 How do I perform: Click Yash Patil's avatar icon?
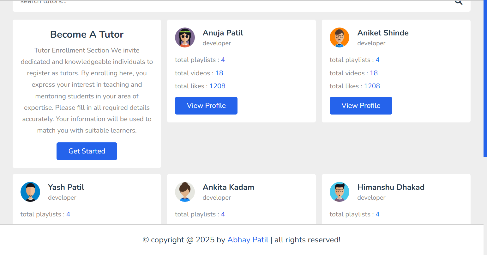[30, 192]
